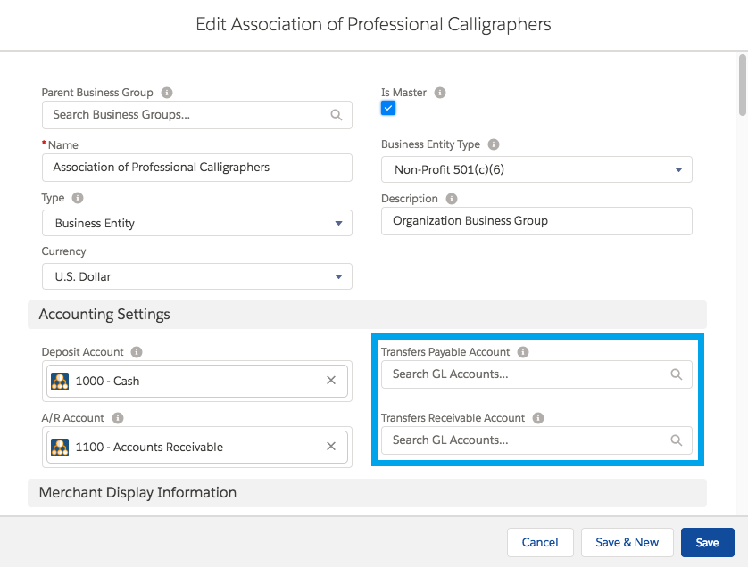Clear the 1100 - Accounts Receivable selection
Image resolution: width=748 pixels, height=567 pixels.
(x=331, y=447)
